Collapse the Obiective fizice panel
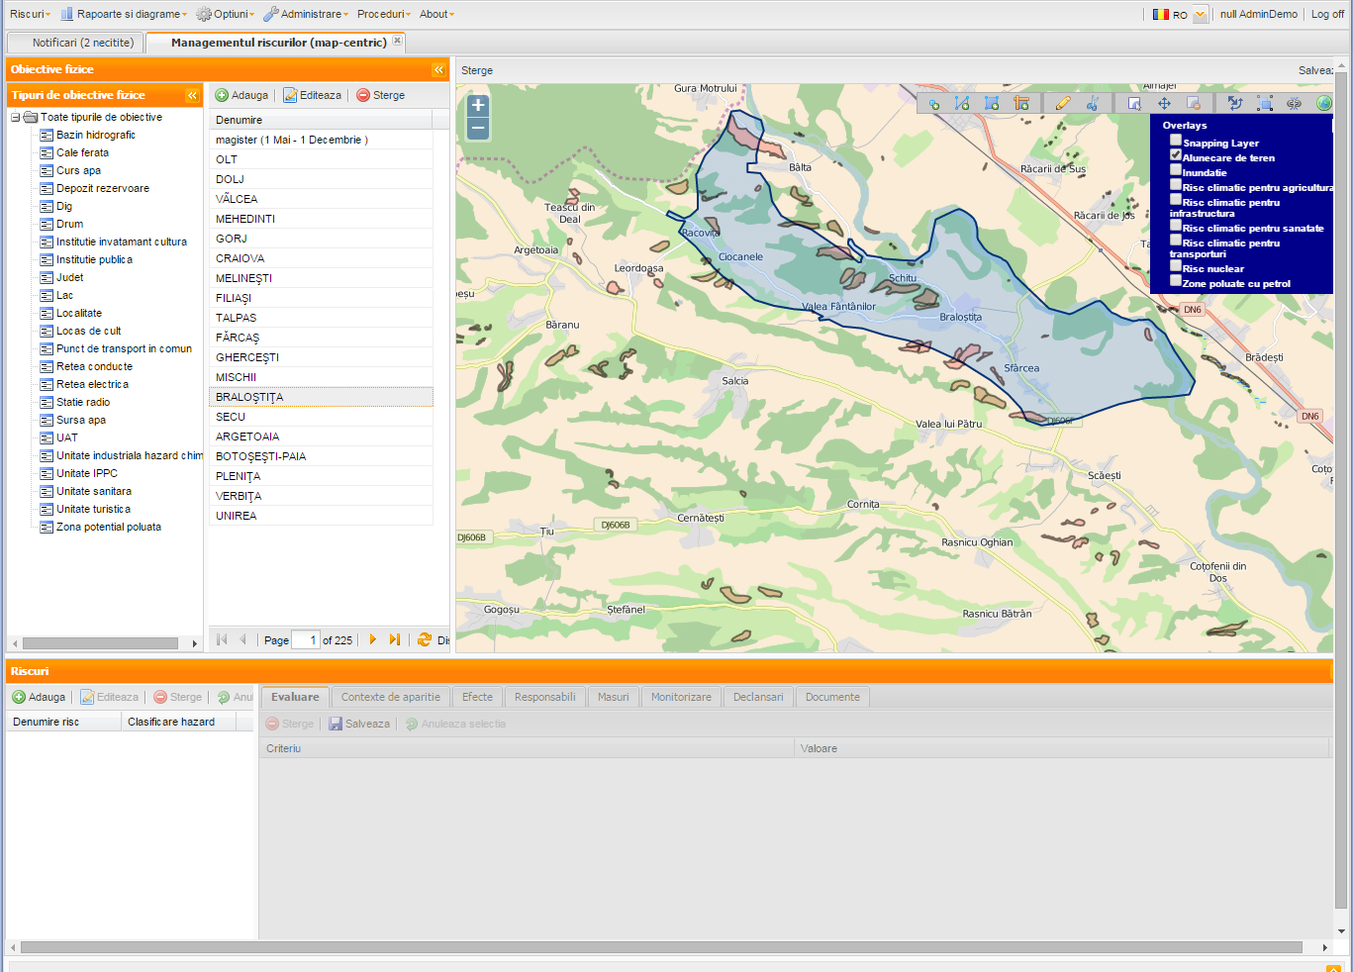The image size is (1353, 972). (x=438, y=69)
